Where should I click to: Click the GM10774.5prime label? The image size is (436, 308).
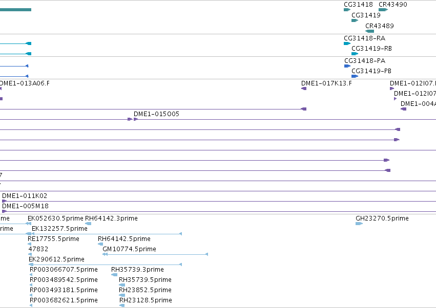[129, 249]
